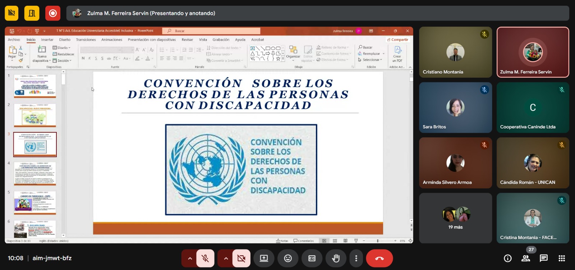Open the Sección dropdown
The height and width of the screenshot is (270, 575).
coord(62,61)
